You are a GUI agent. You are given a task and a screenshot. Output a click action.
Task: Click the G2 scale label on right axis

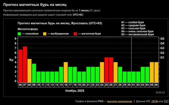click(x=162, y=53)
